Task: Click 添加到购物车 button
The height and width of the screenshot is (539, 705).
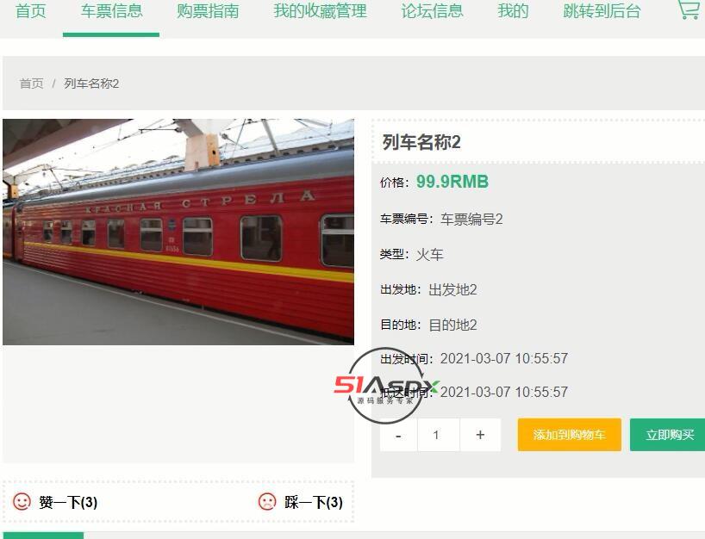Action: [x=569, y=435]
